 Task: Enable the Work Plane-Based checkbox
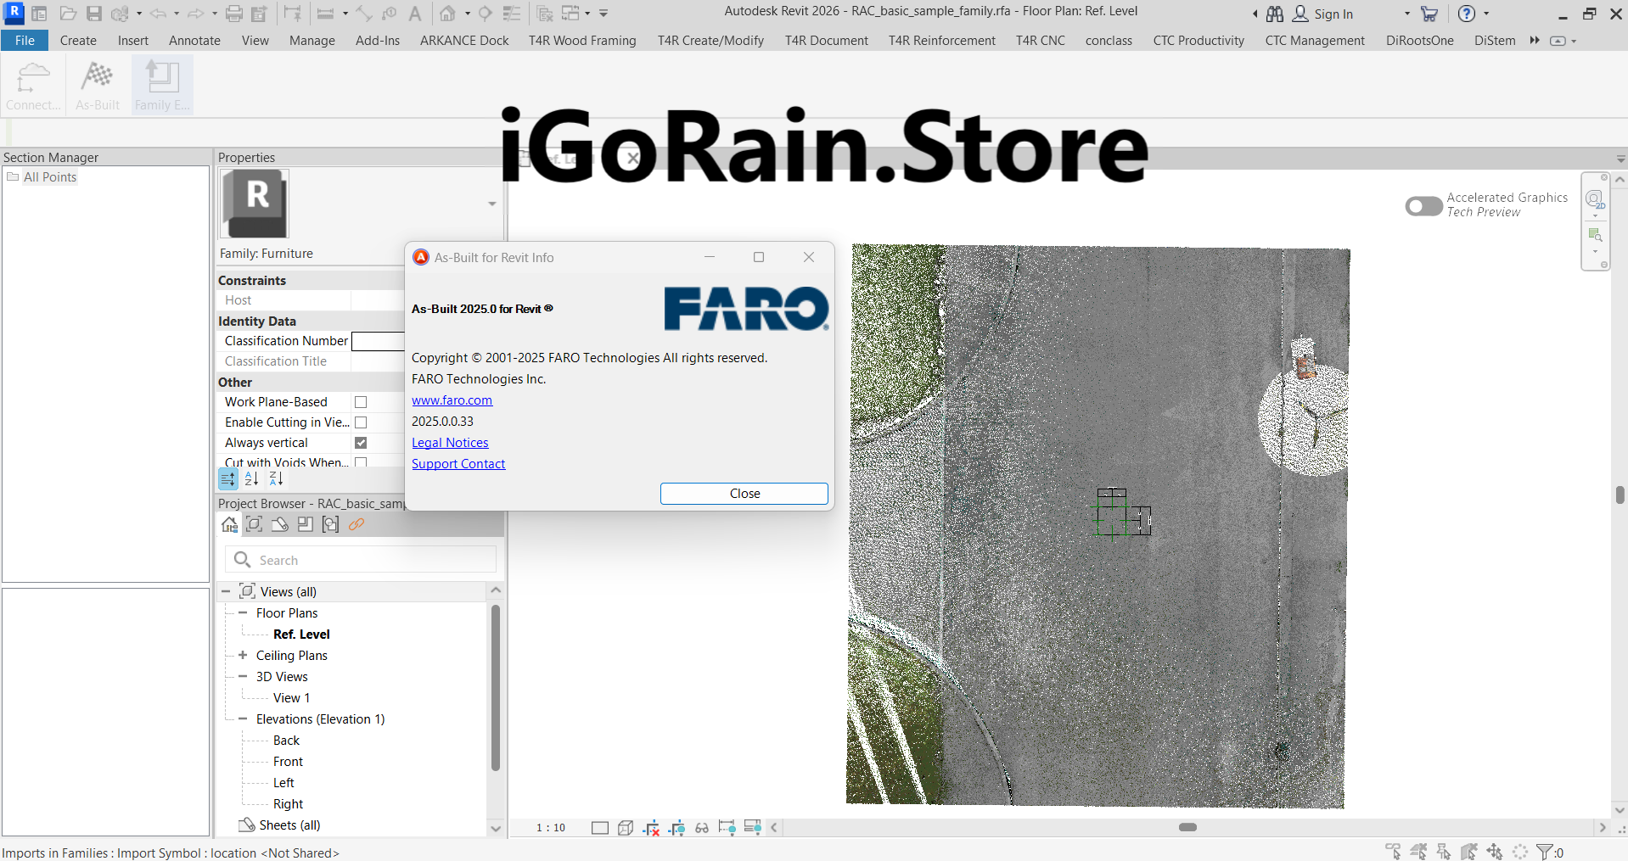tap(361, 401)
